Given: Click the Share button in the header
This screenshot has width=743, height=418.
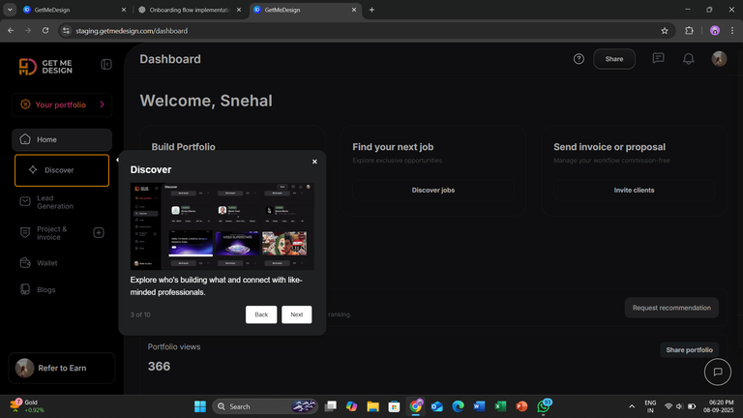Looking at the screenshot, I should (x=614, y=59).
